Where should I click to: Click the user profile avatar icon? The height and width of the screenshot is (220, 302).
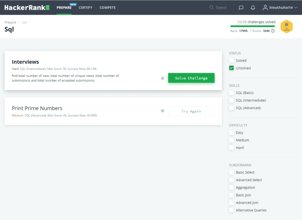point(265,7)
